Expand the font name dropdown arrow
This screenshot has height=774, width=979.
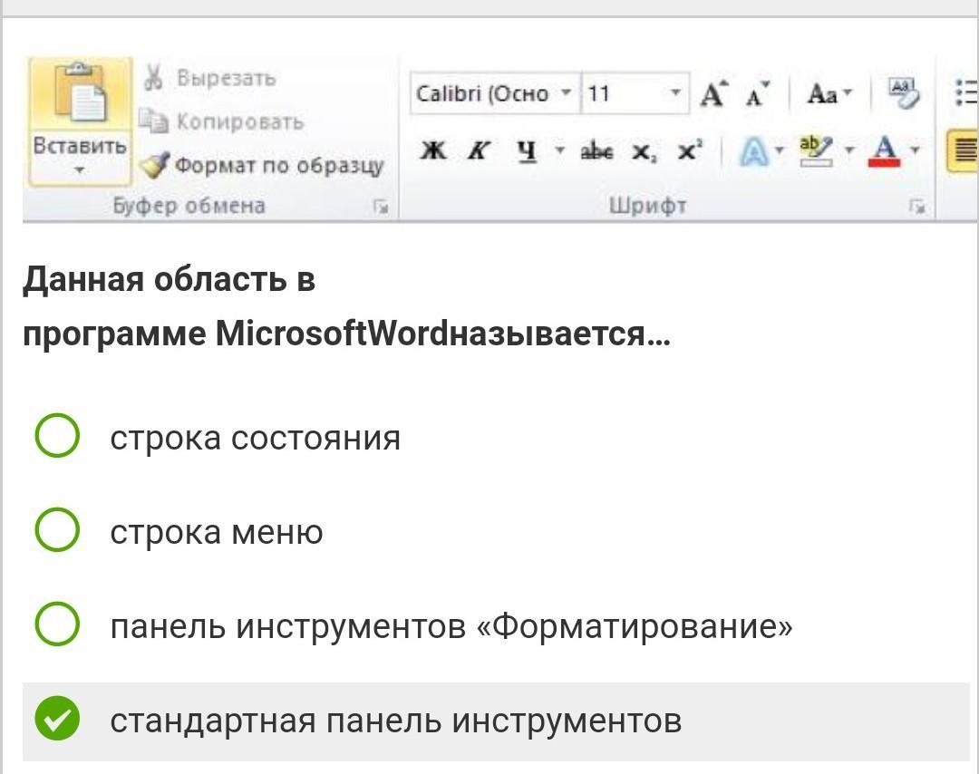tap(567, 93)
